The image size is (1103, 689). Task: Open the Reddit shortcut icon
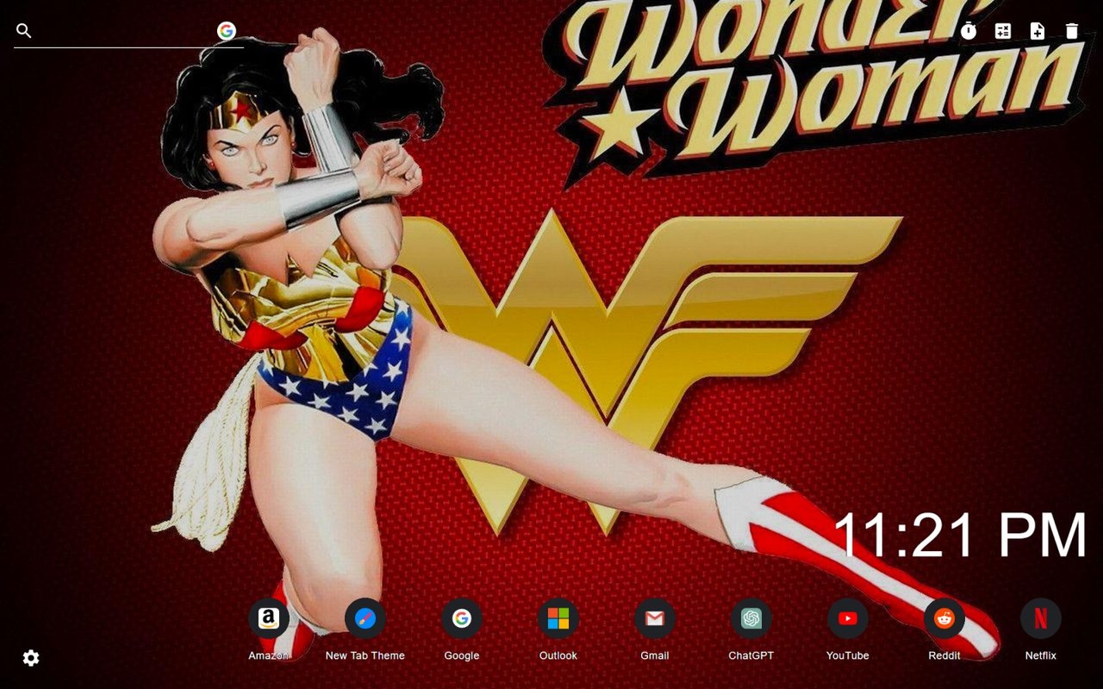[x=944, y=618]
